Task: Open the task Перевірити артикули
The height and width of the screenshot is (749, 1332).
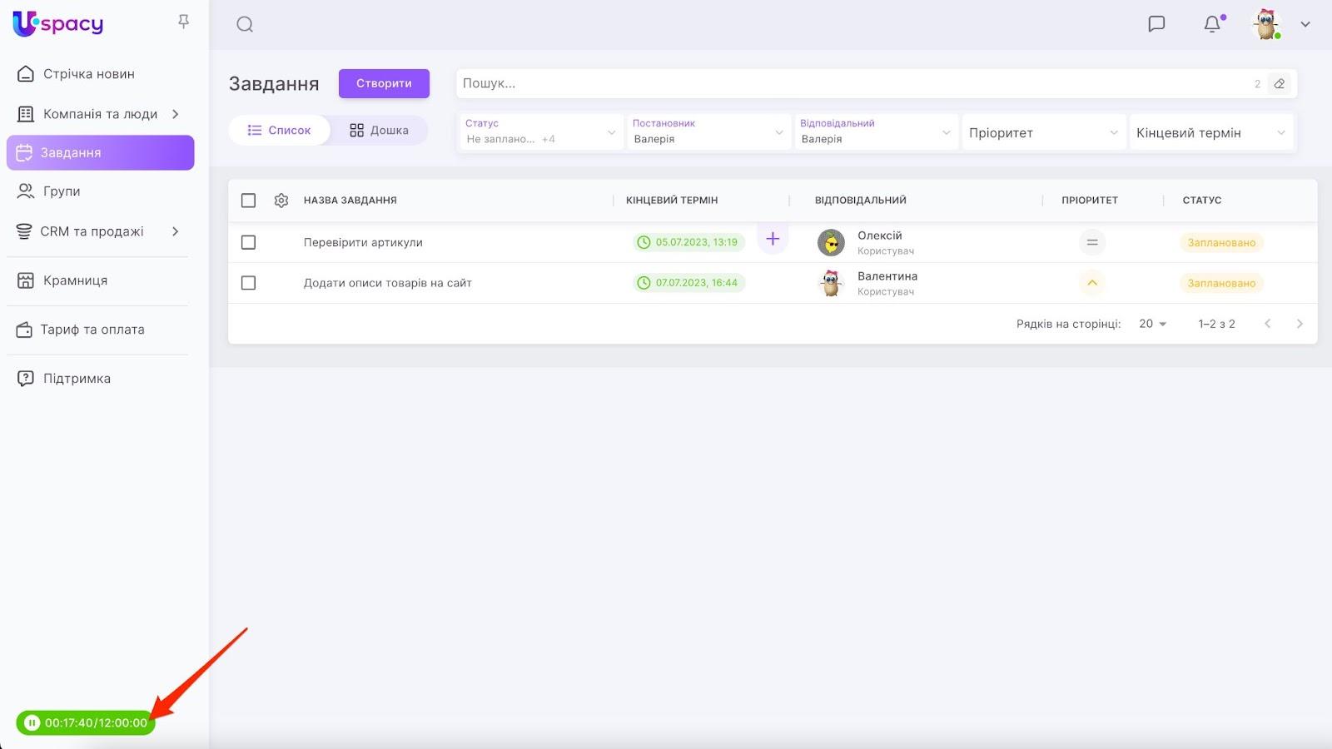Action: click(x=363, y=243)
